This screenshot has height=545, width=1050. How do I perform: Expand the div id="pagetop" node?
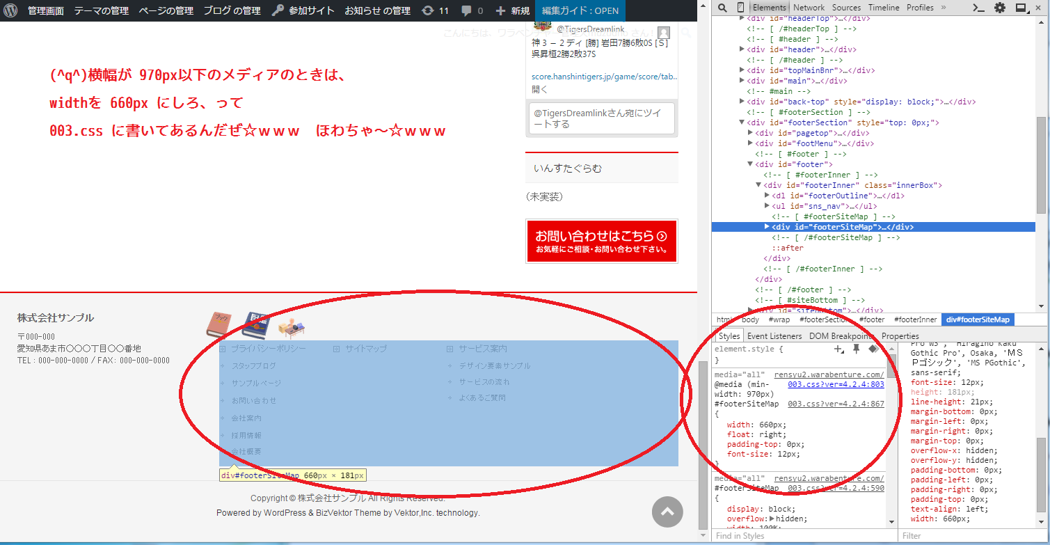click(750, 133)
